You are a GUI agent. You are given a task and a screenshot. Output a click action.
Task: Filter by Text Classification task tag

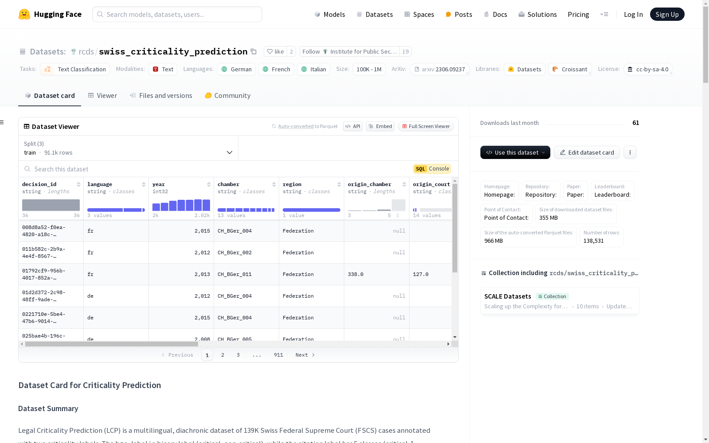[75, 69]
